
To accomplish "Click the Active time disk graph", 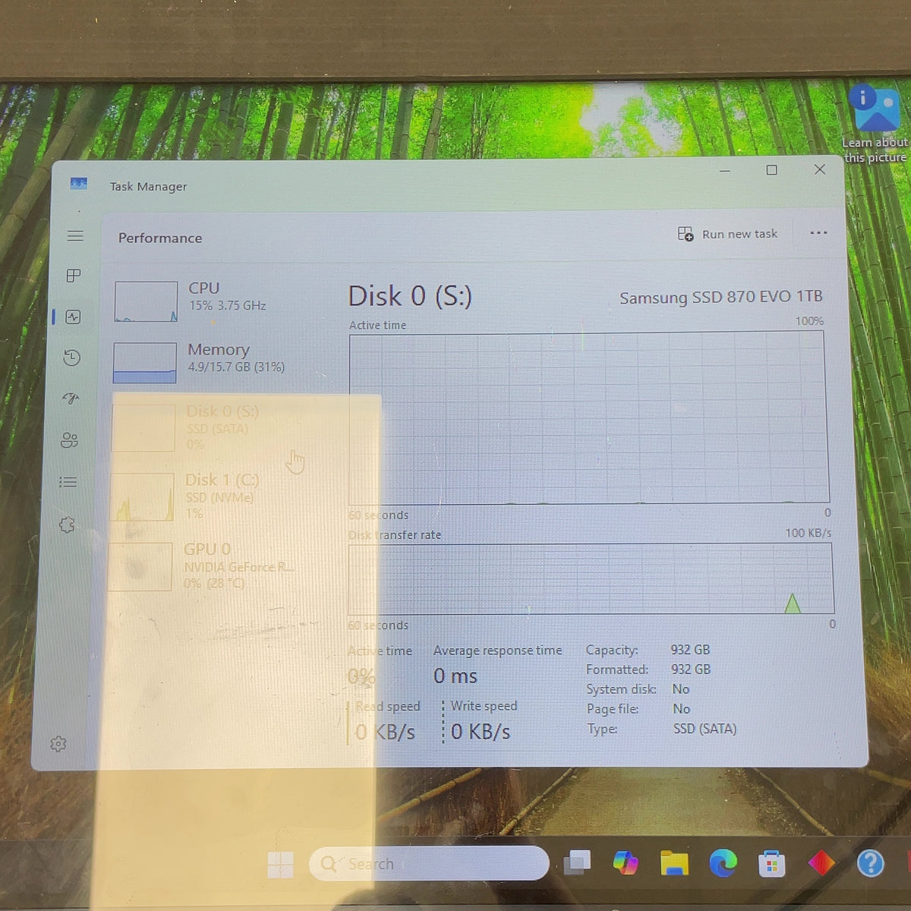I will (x=588, y=418).
